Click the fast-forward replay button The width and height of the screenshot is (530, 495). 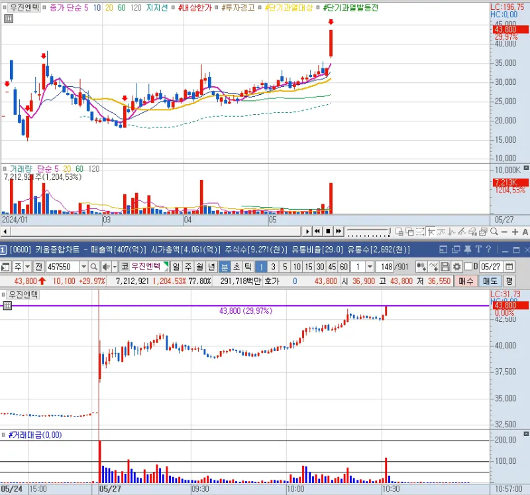[339, 232]
